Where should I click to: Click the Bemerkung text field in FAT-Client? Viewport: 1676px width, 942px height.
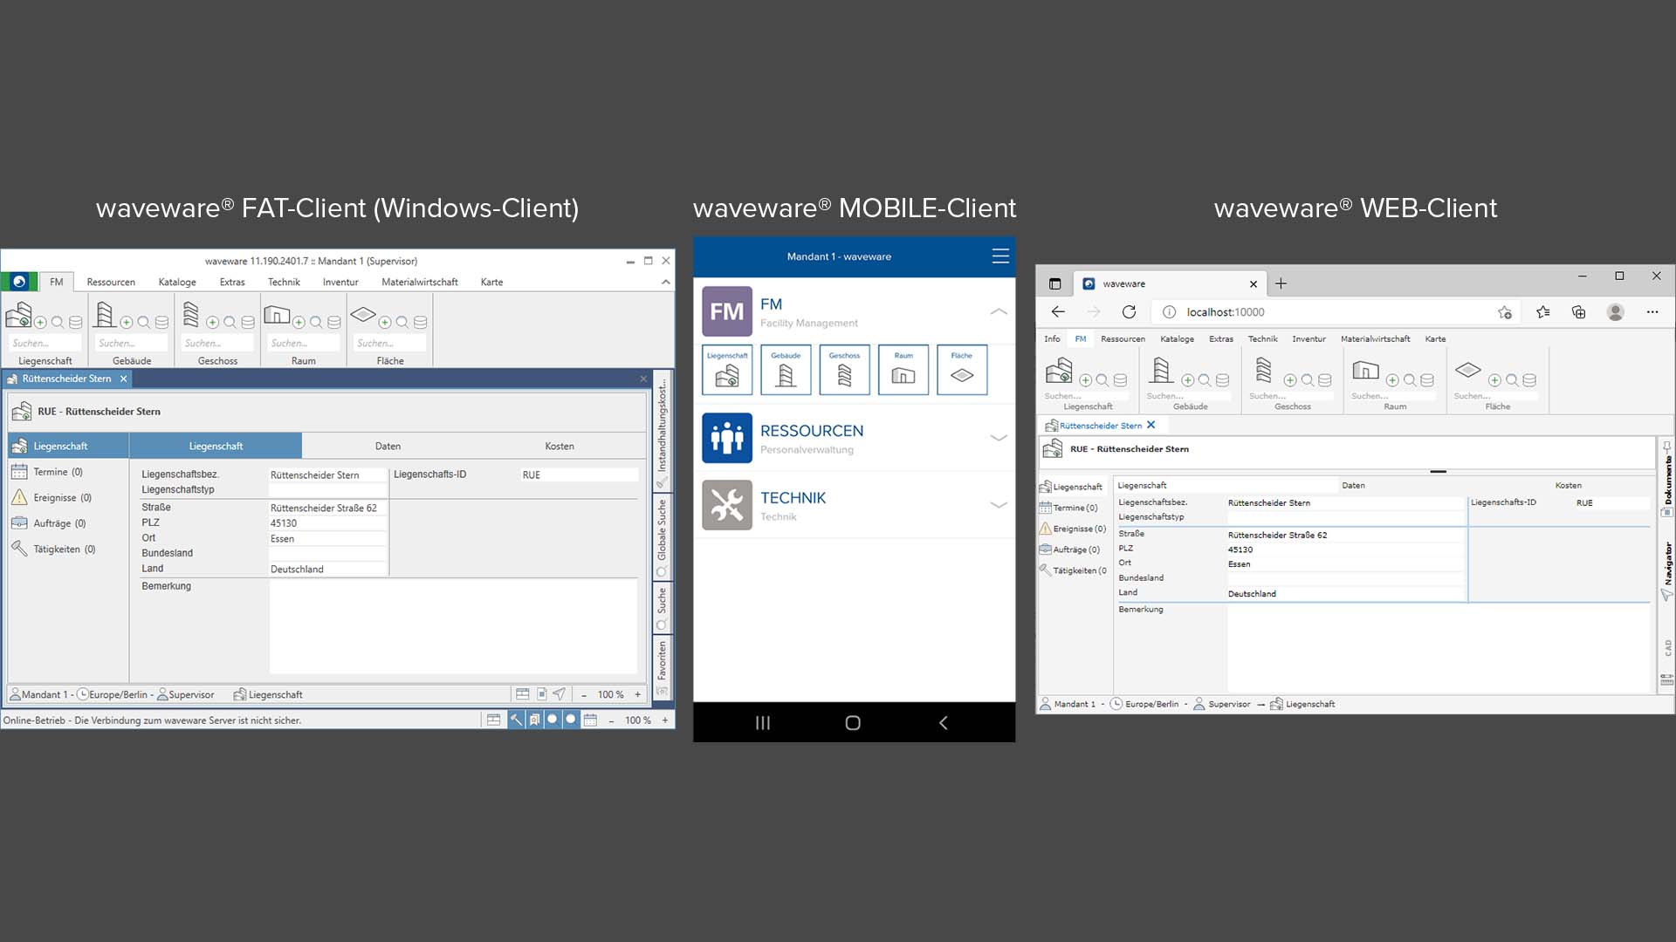point(452,625)
